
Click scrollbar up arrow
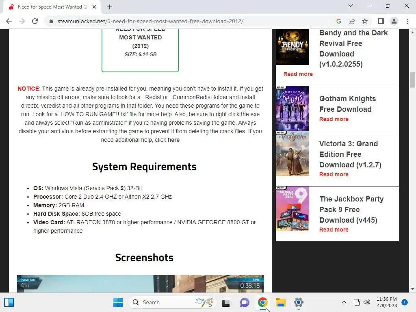click(412, 32)
